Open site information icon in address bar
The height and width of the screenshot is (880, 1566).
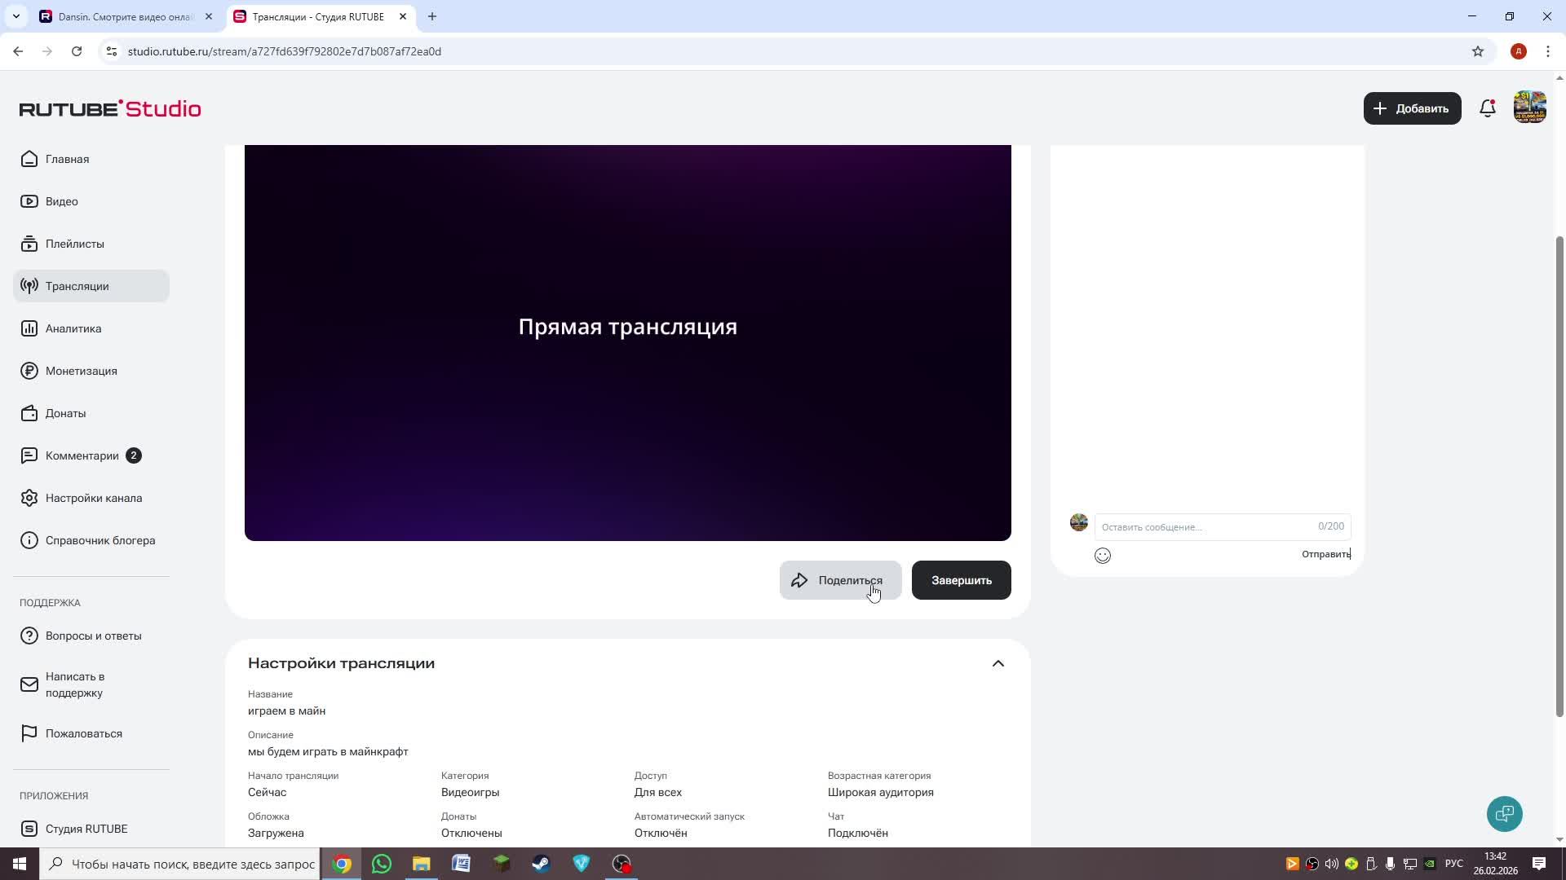pyautogui.click(x=113, y=51)
